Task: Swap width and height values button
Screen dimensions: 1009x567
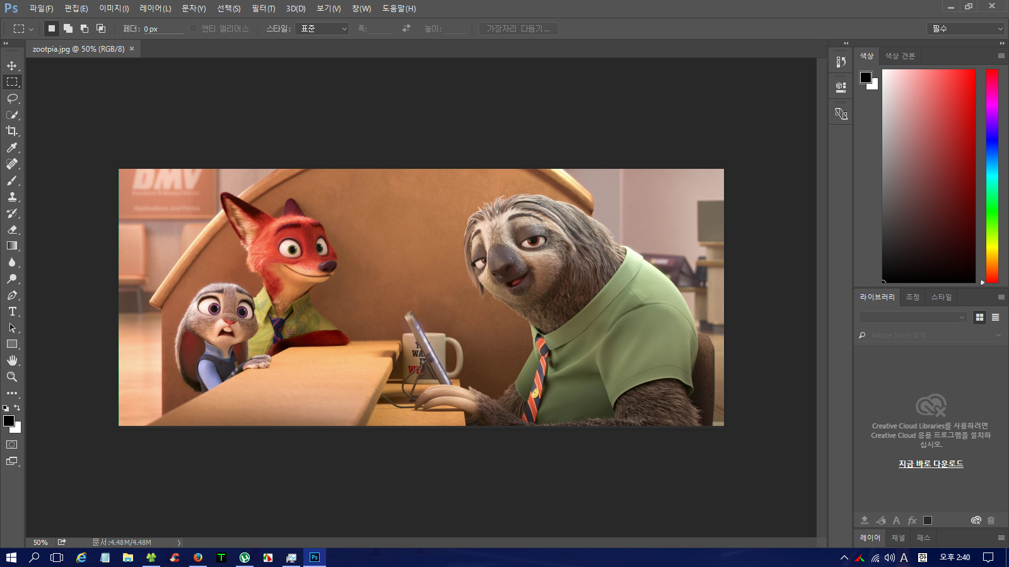Action: 406,28
